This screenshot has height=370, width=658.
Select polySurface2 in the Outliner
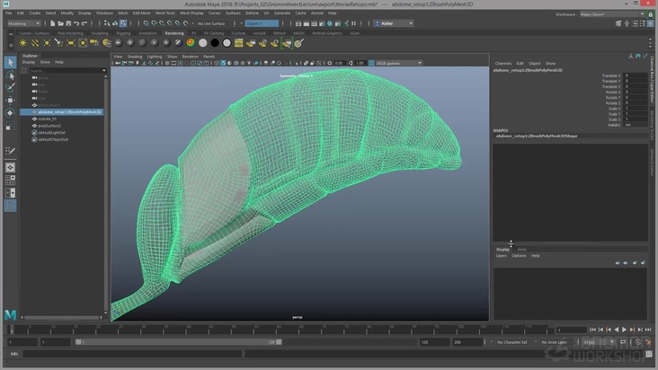49,126
